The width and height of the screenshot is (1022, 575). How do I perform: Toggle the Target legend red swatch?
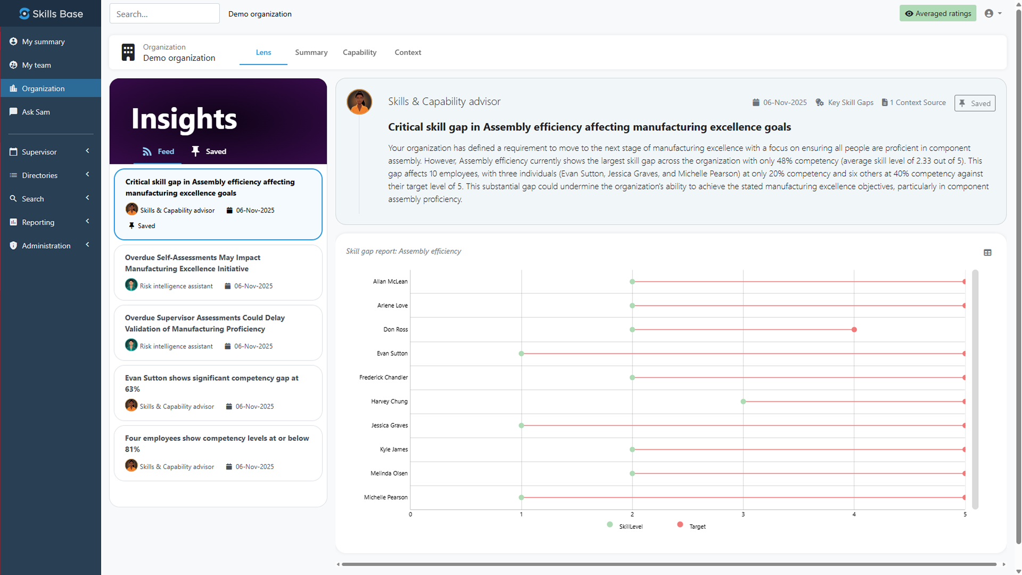[x=680, y=525]
